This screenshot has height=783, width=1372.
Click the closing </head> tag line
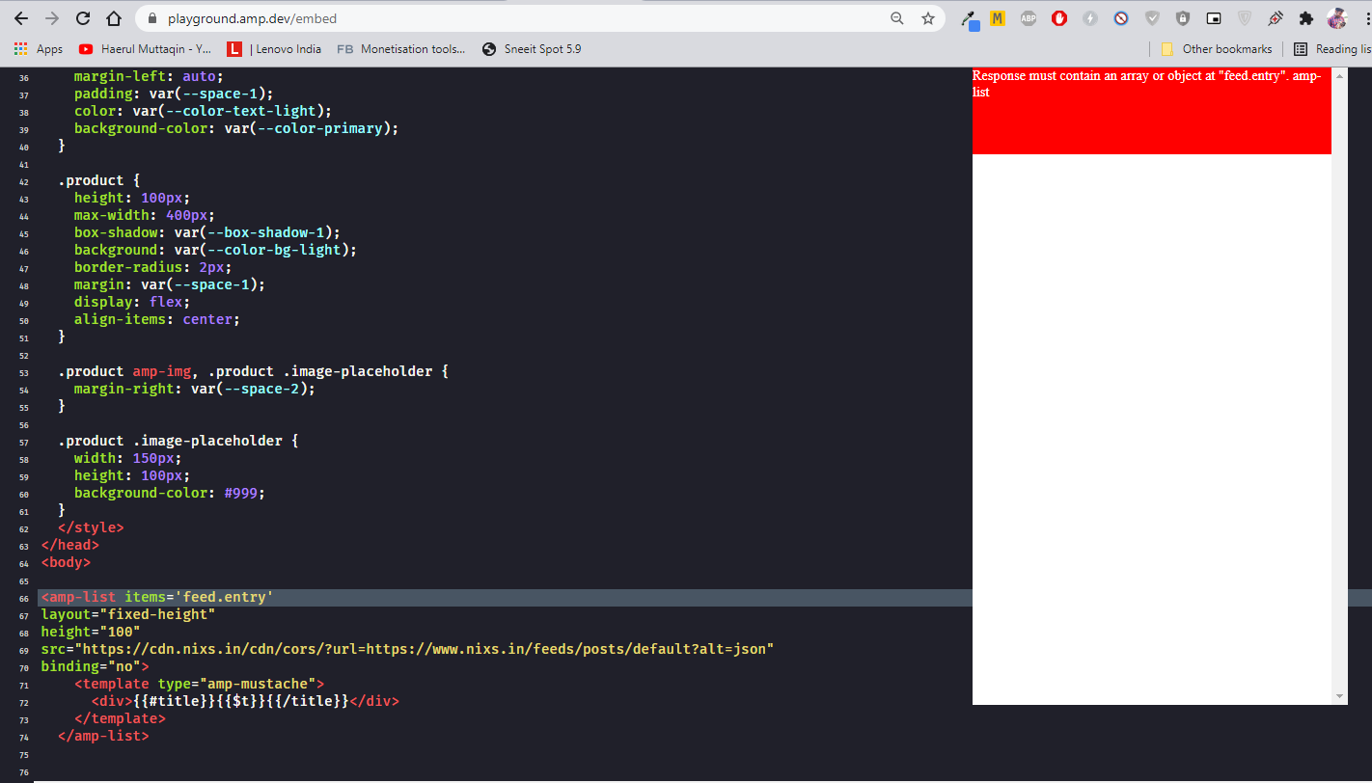tap(69, 545)
